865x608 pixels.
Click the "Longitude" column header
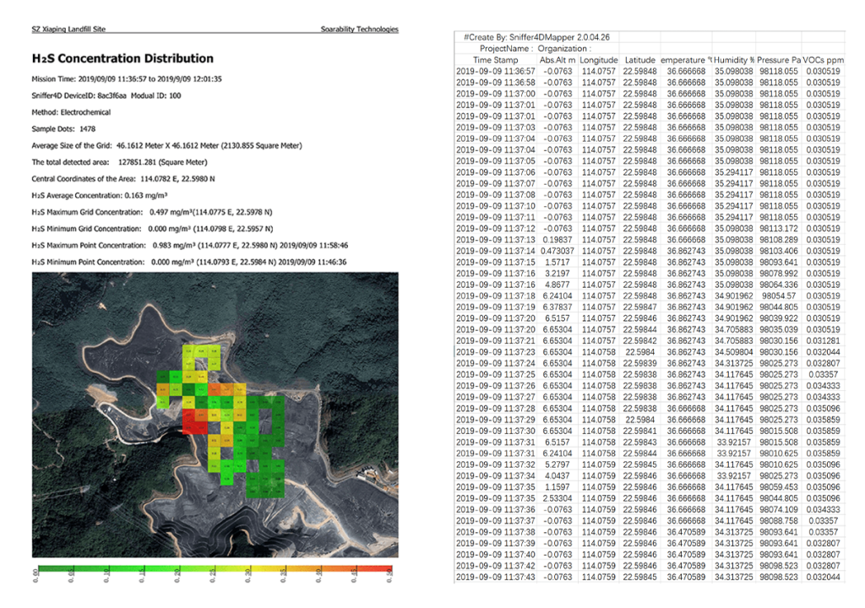point(599,60)
